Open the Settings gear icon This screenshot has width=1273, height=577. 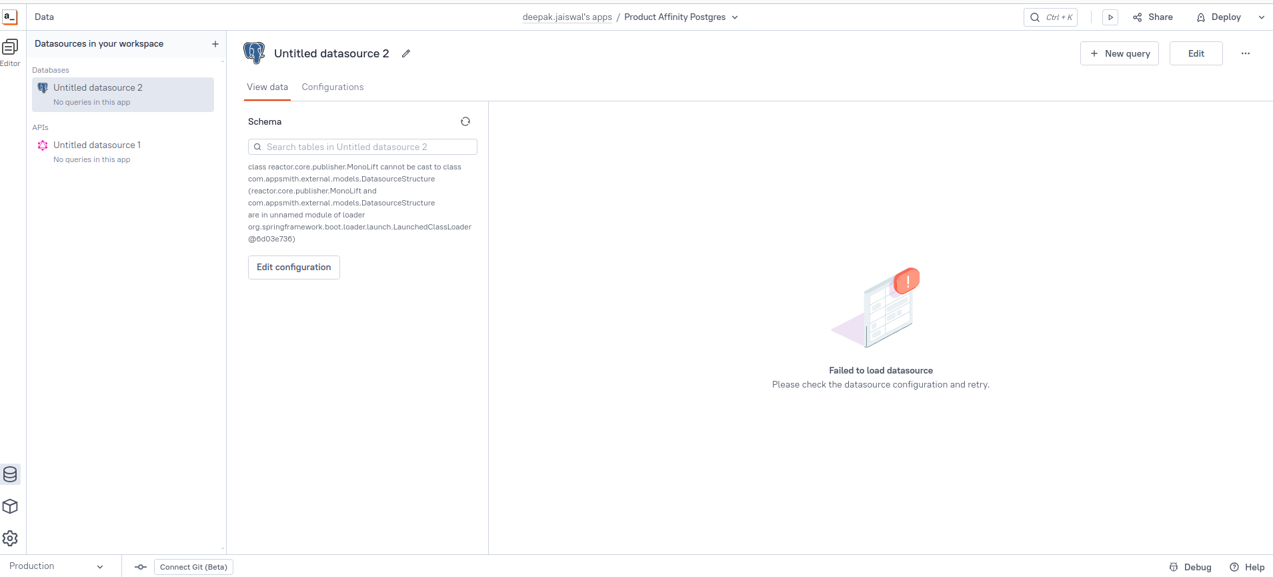pyautogui.click(x=10, y=538)
